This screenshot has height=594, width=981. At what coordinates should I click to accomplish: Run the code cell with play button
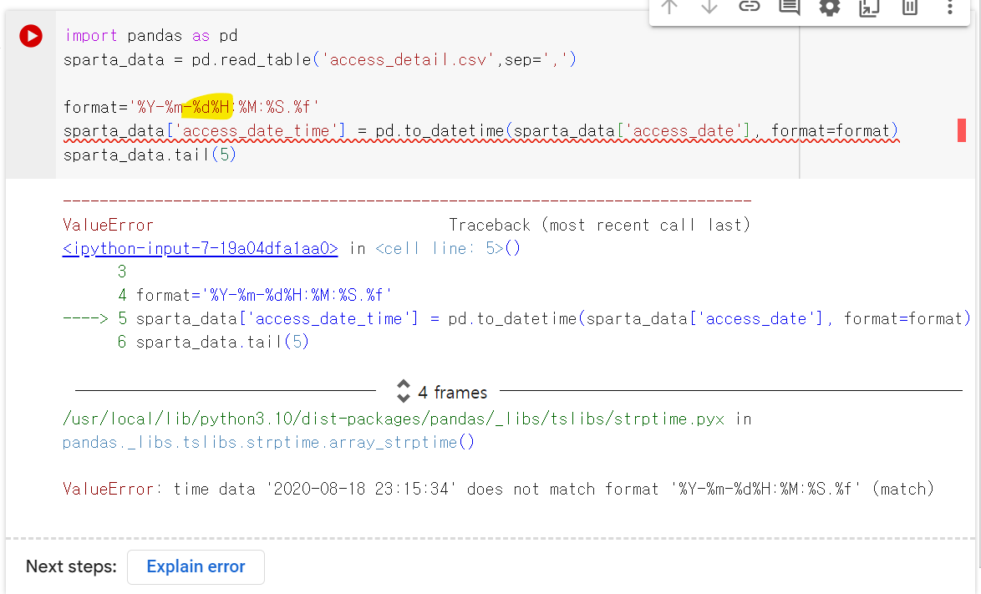click(x=31, y=36)
